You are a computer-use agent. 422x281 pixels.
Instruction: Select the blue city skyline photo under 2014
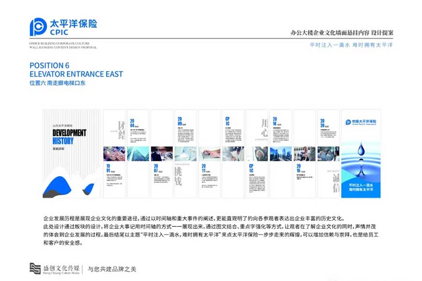click(281, 154)
